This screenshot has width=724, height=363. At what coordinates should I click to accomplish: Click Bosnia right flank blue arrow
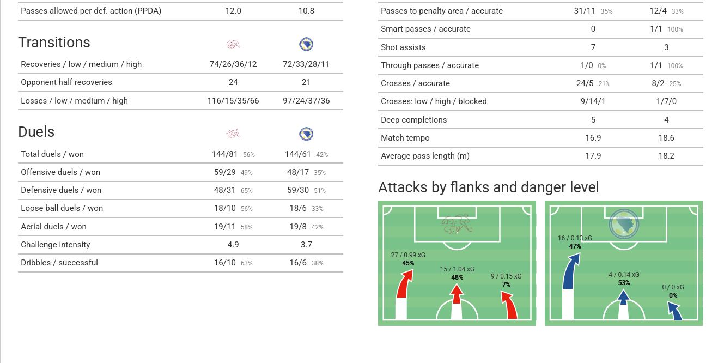coord(675,312)
